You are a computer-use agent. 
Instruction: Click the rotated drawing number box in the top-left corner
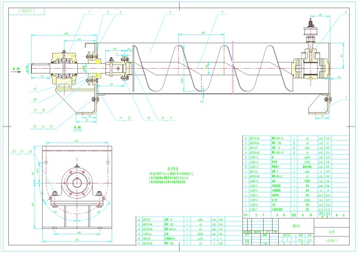pos(27,12)
